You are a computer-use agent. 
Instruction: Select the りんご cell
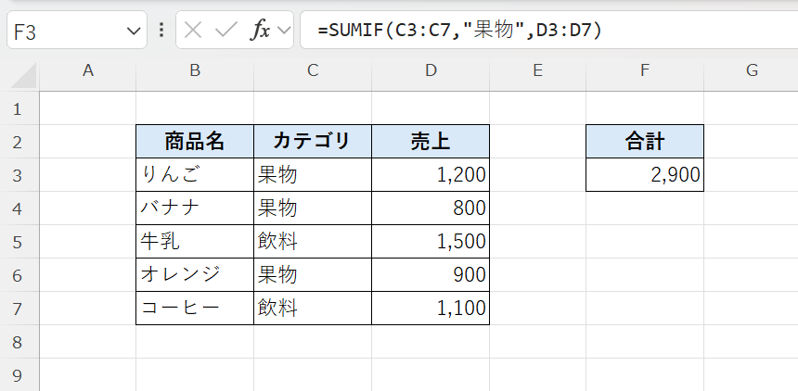(x=194, y=175)
